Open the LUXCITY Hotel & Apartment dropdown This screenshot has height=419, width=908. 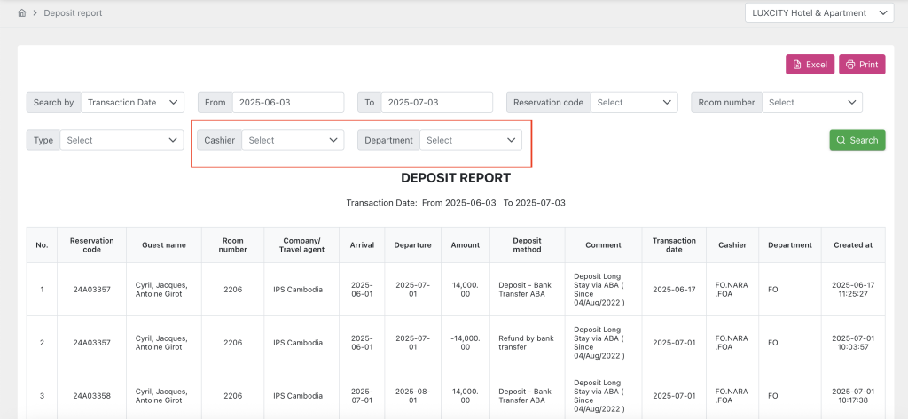click(818, 13)
